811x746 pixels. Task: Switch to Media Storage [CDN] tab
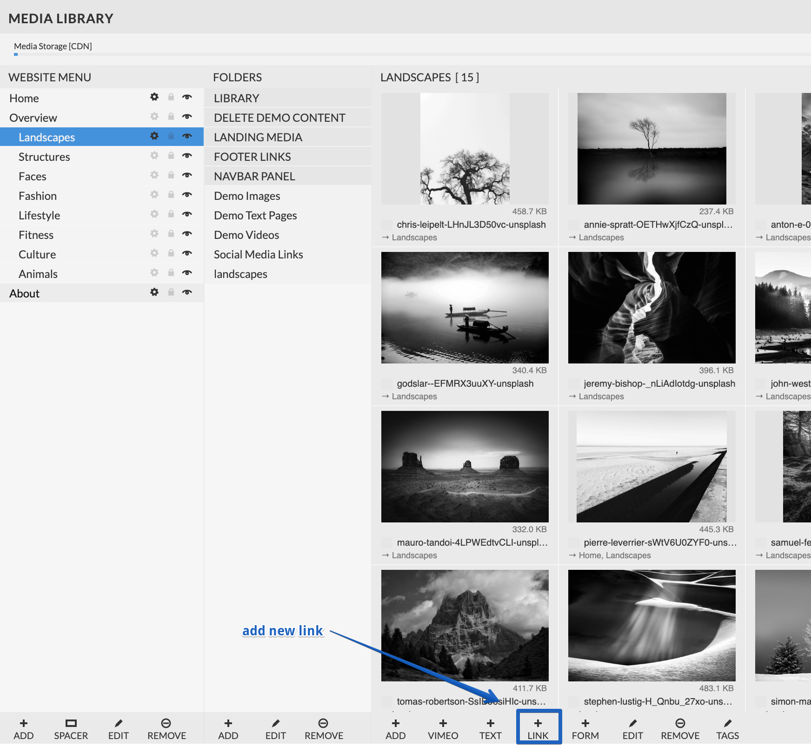pos(53,46)
